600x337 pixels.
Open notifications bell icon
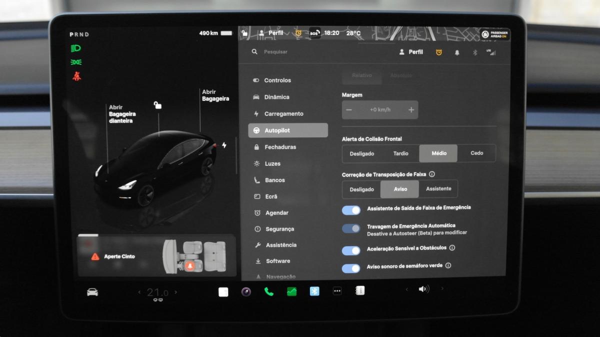(457, 52)
